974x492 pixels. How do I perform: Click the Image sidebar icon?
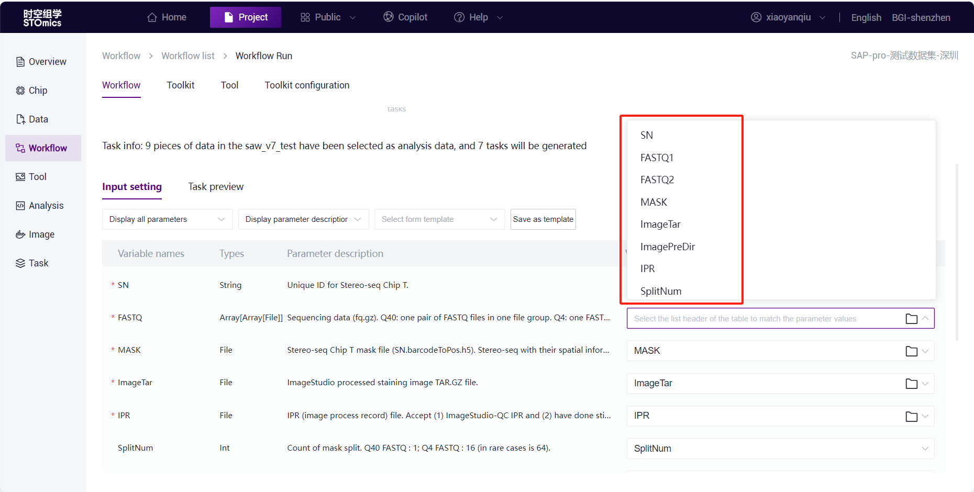[20, 234]
